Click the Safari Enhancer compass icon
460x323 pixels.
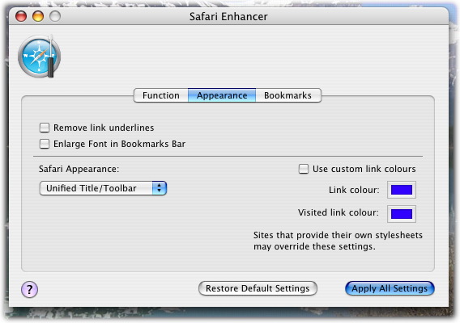[x=39, y=57]
